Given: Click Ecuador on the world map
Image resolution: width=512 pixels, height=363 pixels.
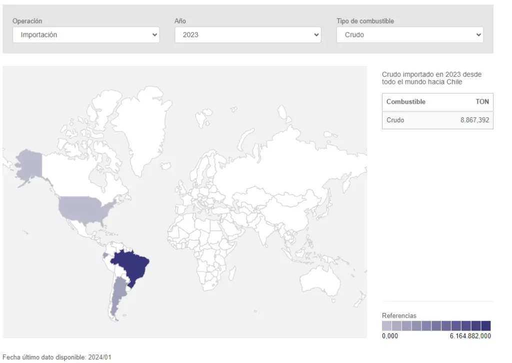Looking at the screenshot, I should [104, 255].
